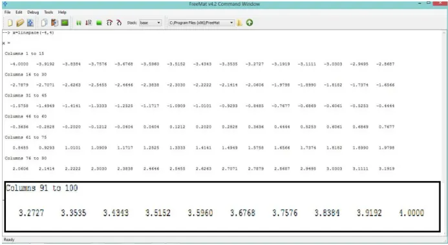Paste from clipboard toolbar icon
The width and height of the screenshot is (448, 245).
point(54,23)
